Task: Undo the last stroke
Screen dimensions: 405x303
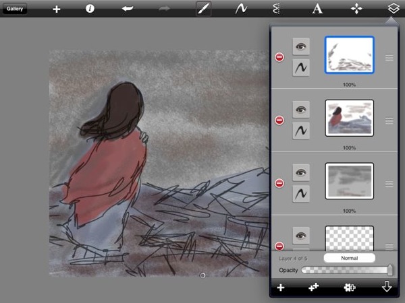Action: click(127, 9)
